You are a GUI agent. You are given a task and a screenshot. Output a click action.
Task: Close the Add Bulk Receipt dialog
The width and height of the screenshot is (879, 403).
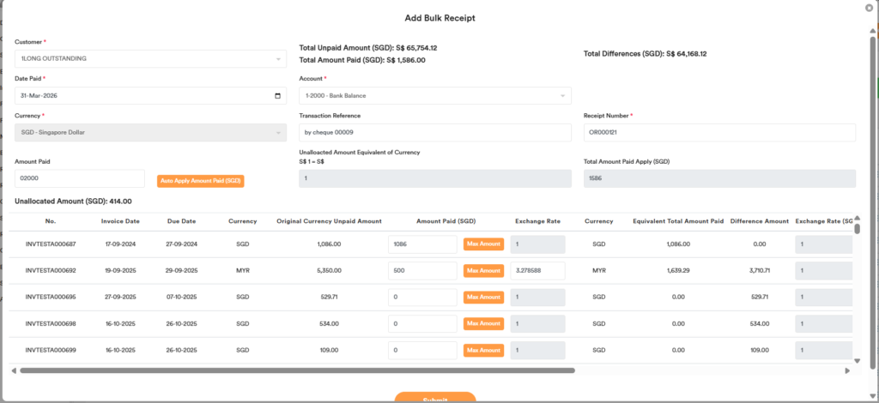(x=869, y=8)
